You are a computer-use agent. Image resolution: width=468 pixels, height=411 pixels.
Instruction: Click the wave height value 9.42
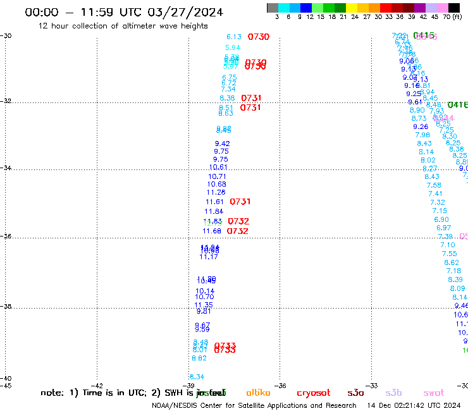click(x=223, y=144)
